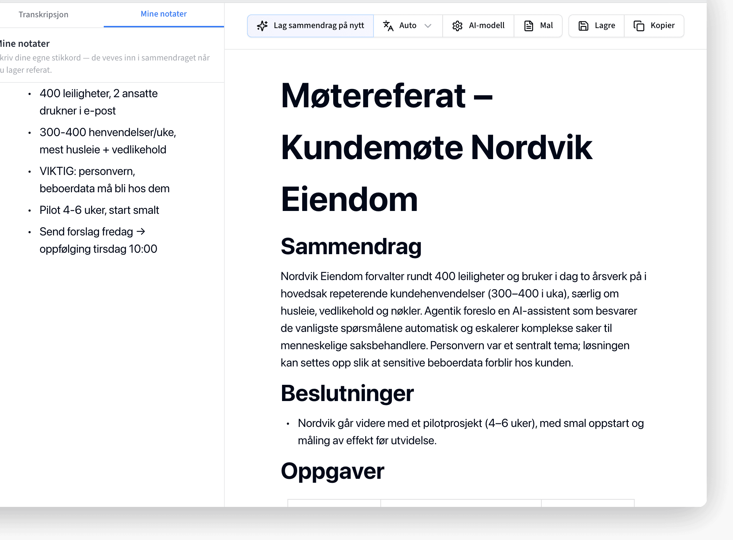The image size is (733, 540).
Task: Click the 'Møtereferat – Kundemøte Nordvik Eiendom' title
Action: click(x=437, y=147)
